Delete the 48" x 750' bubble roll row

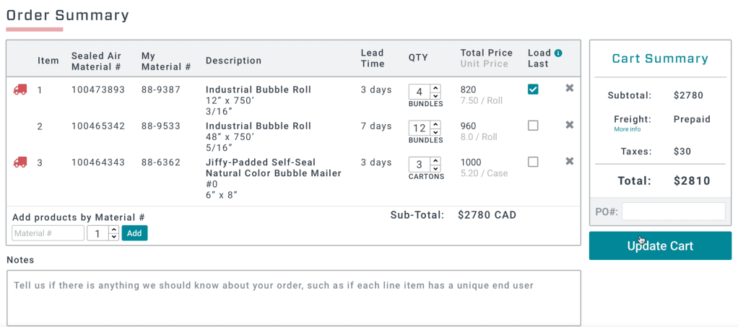click(x=569, y=125)
